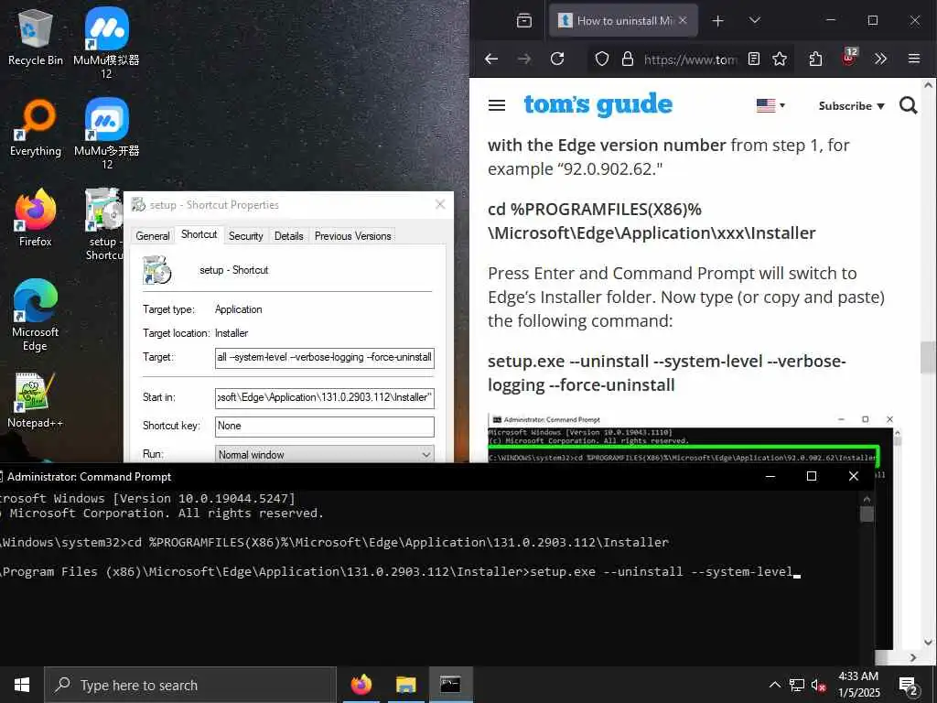This screenshot has height=703, width=937.
Task: Open Security tab in Properties
Action: pyautogui.click(x=245, y=236)
